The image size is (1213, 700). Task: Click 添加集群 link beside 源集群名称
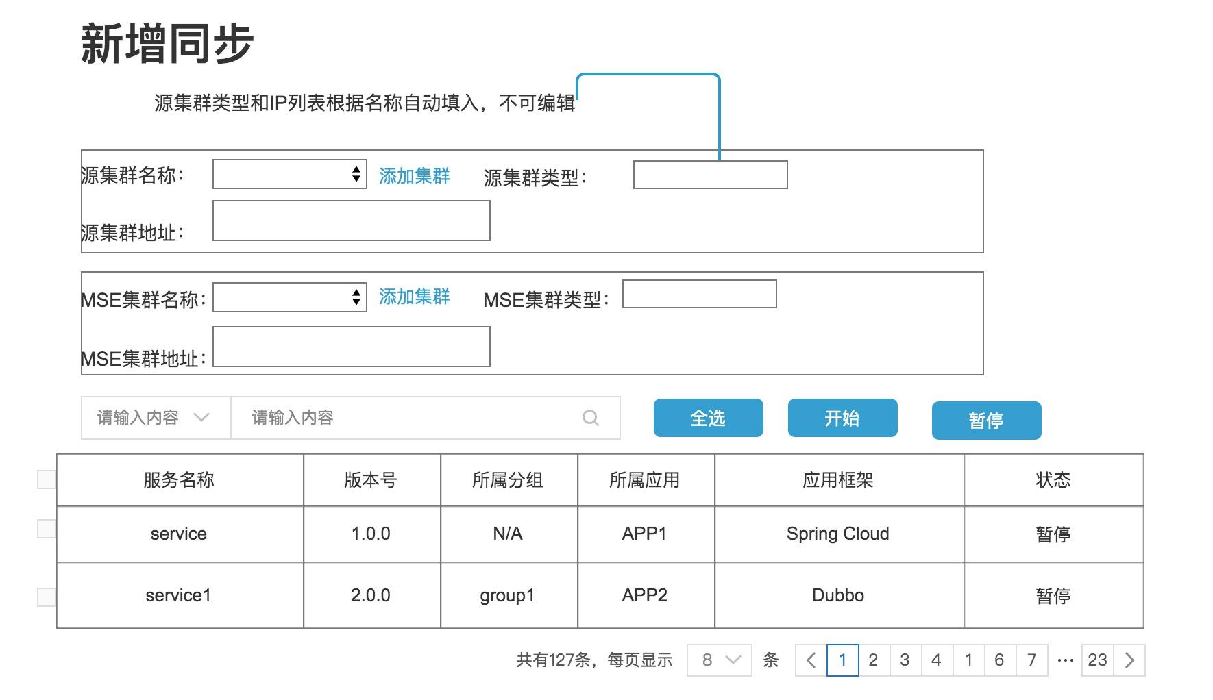414,176
